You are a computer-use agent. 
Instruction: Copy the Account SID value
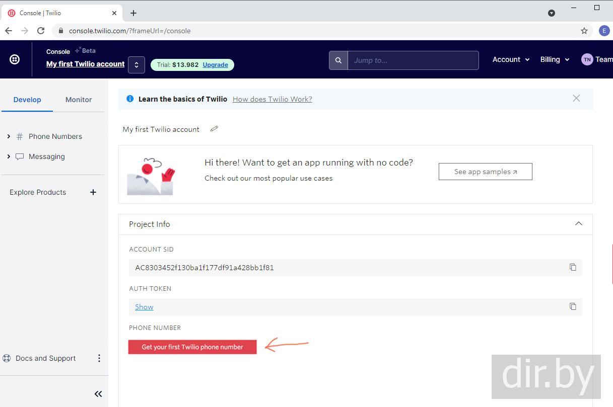click(572, 267)
